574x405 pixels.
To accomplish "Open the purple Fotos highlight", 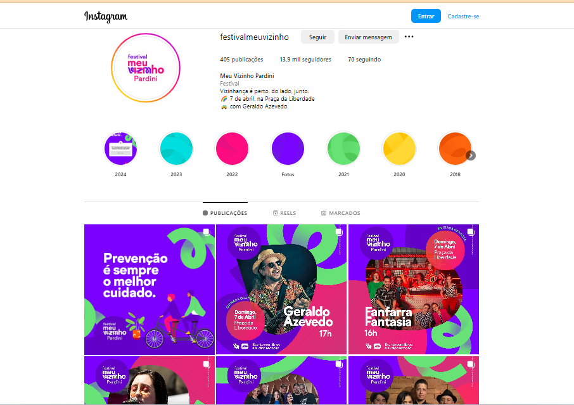I will pyautogui.click(x=288, y=149).
